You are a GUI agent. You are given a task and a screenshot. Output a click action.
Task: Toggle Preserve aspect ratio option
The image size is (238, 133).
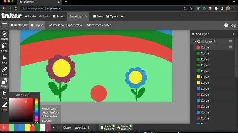(65, 25)
